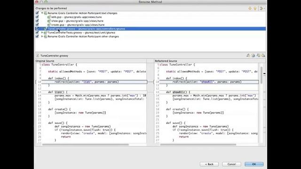This screenshot has width=301, height=169.
Task: Click the TuneControllerTests.groovy file icon
Action: [x=46, y=32]
